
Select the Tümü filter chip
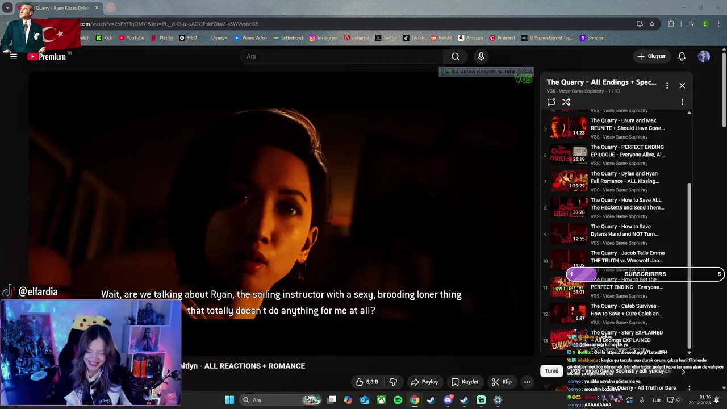point(551,371)
